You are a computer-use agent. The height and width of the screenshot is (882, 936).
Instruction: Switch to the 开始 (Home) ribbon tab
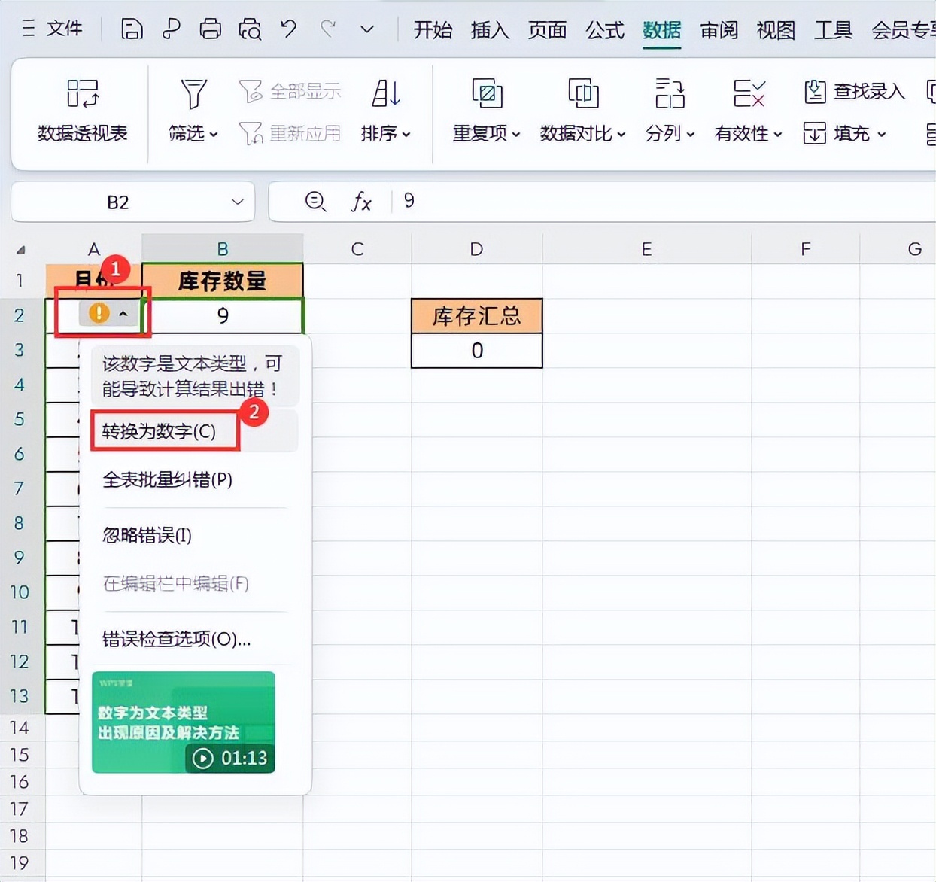[x=433, y=31]
